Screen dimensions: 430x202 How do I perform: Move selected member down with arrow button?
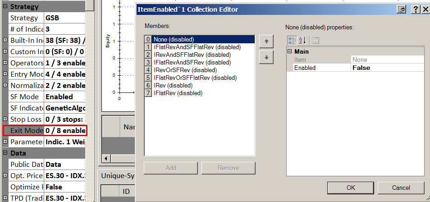pos(266,57)
